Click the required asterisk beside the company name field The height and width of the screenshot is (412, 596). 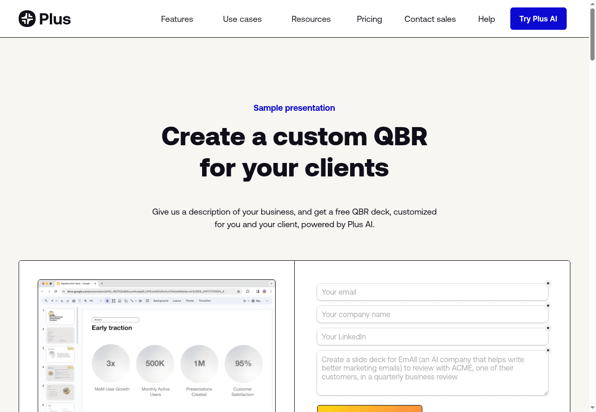(548, 306)
